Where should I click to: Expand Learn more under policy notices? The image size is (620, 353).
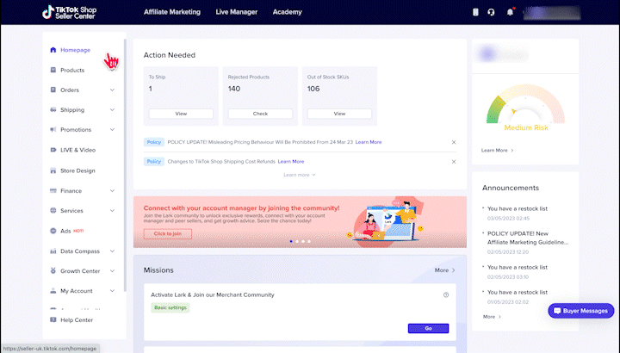(x=300, y=175)
